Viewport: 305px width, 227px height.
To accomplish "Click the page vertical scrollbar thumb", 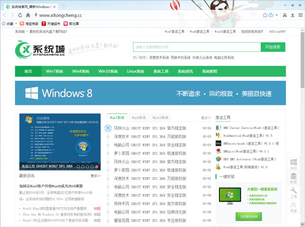I will [x=302, y=60].
